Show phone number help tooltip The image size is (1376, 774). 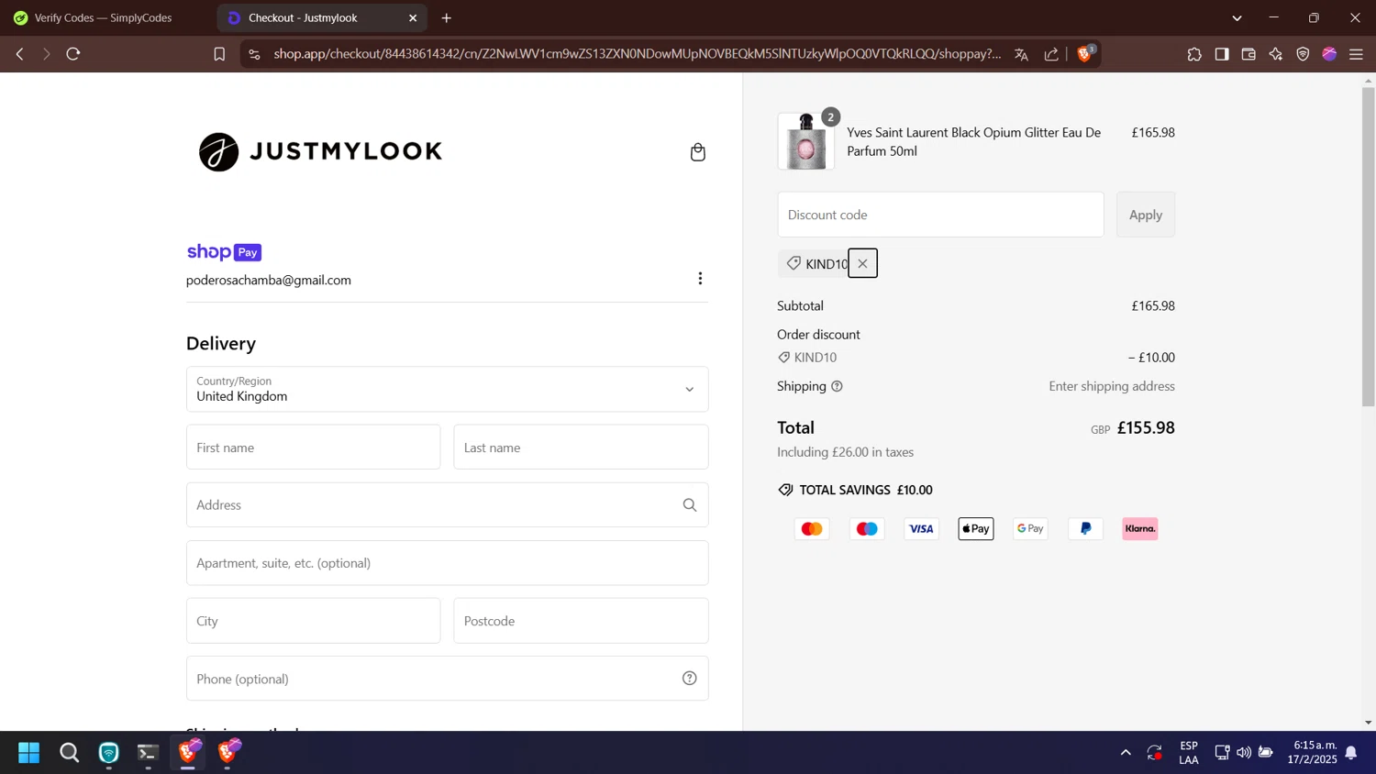pos(690,679)
